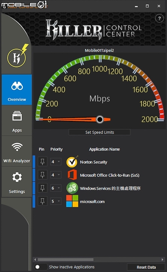Pin the Windows Services row
Image resolution: width=167 pixels, height=272 pixels.
43,188
